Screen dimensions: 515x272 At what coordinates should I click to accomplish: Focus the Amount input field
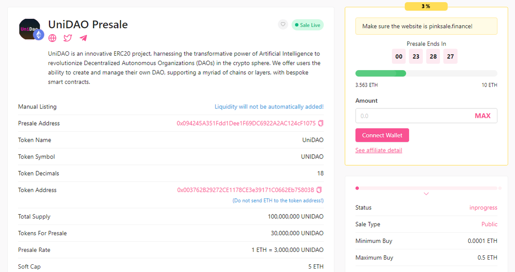pyautogui.click(x=426, y=116)
